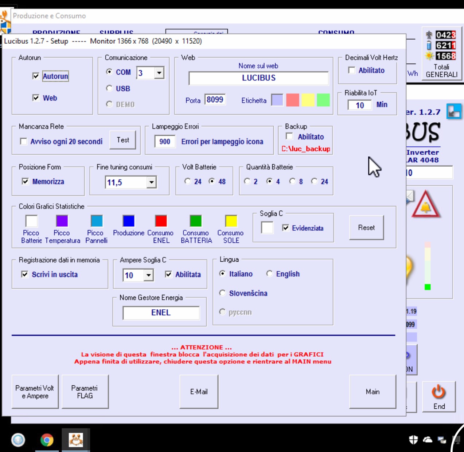
Task: Select battery quantity 8
Action: coord(292,181)
